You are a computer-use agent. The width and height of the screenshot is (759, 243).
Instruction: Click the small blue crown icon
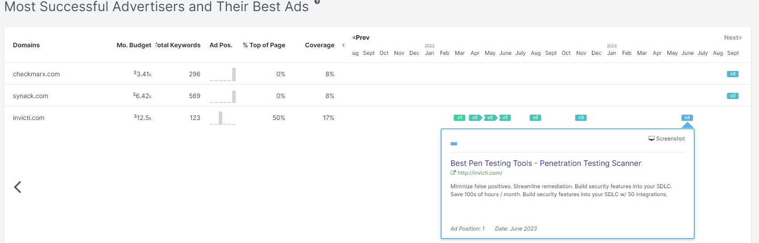pyautogui.click(x=454, y=144)
